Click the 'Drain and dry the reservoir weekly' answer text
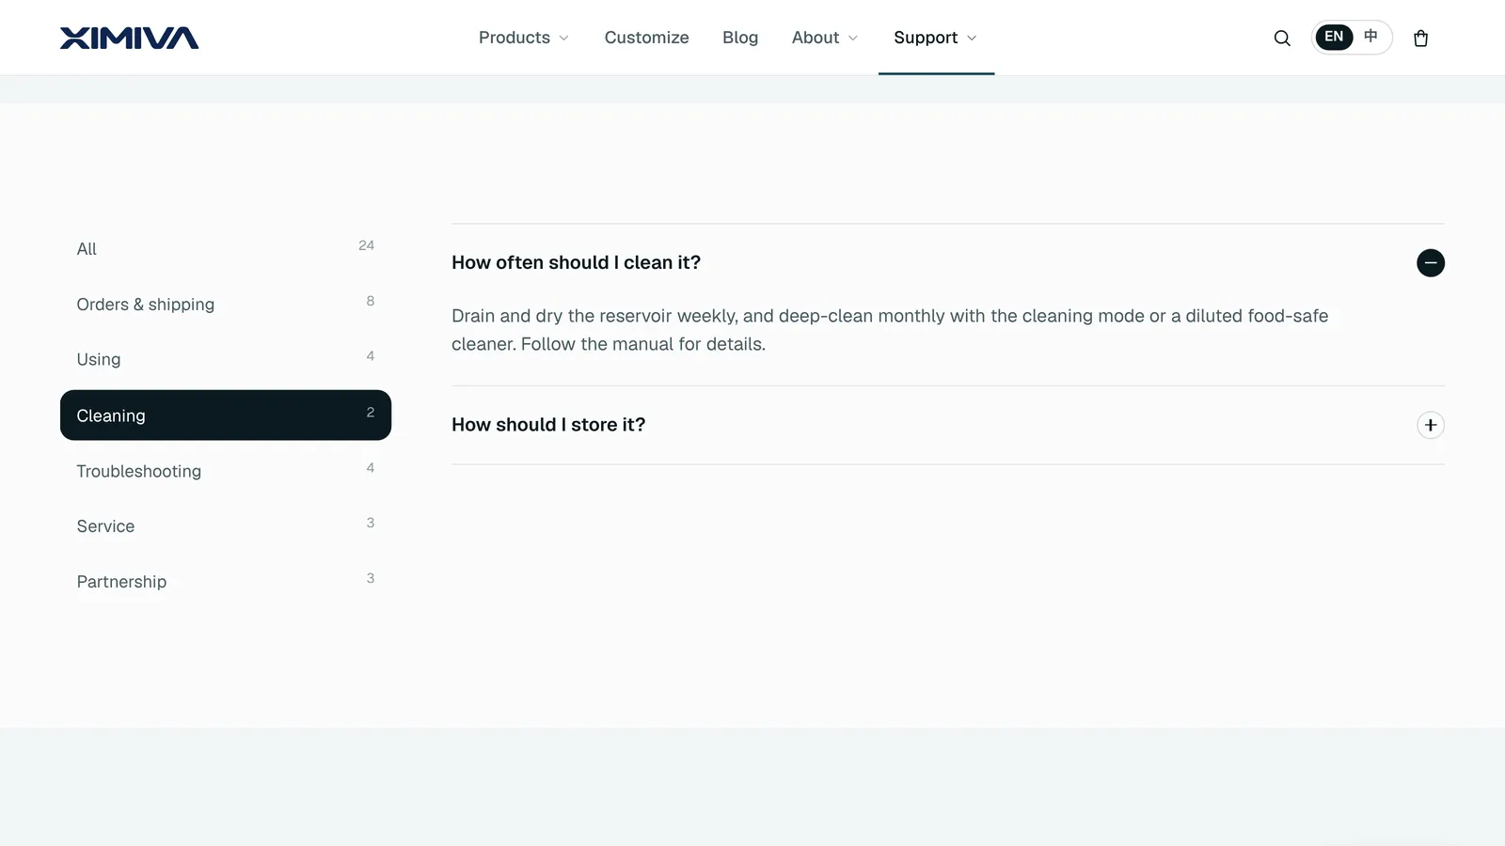The width and height of the screenshot is (1505, 846). tap(890, 330)
